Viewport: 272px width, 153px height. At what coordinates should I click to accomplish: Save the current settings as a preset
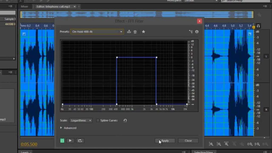pyautogui.click(x=129, y=32)
